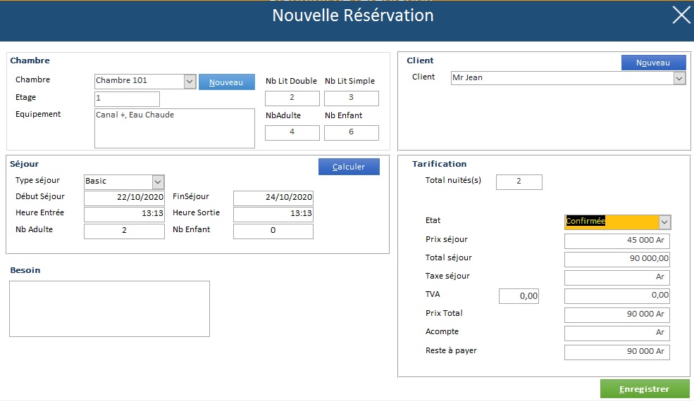
Task: Expand the Etat status dropdown
Action: coord(664,222)
